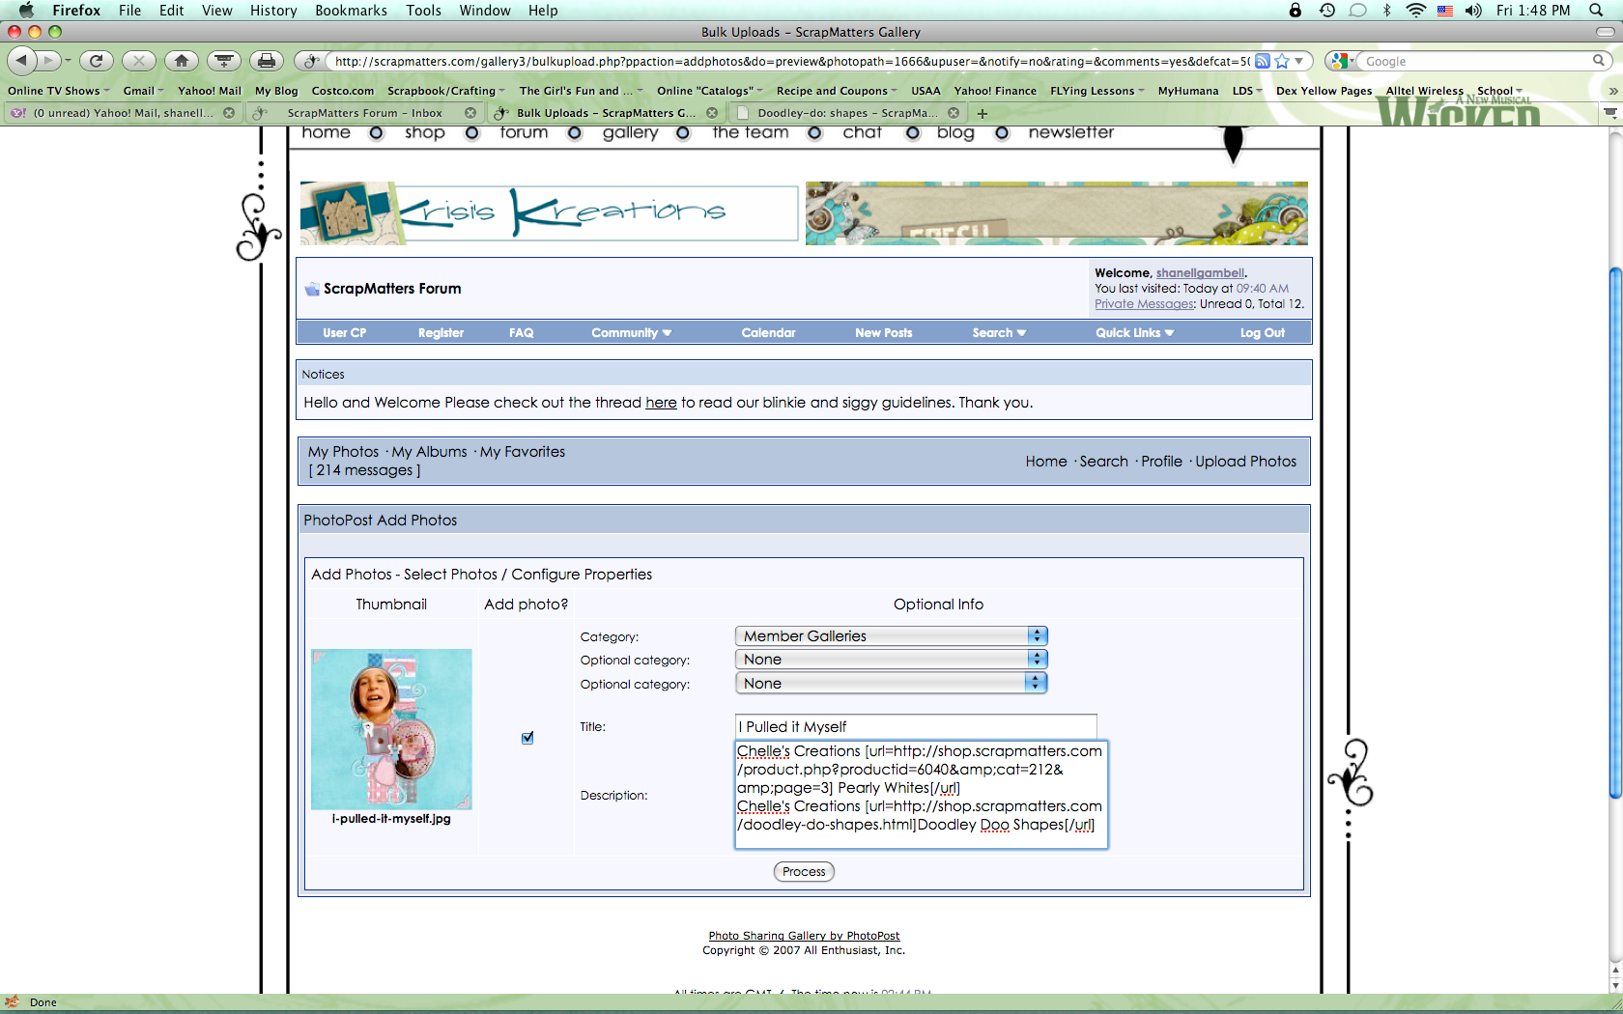Go to the browser Home icon
This screenshot has height=1014, width=1623.
coord(182,61)
